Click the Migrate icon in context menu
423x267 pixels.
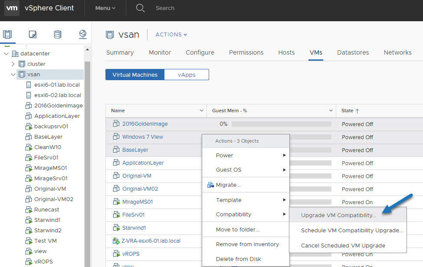coord(211,185)
